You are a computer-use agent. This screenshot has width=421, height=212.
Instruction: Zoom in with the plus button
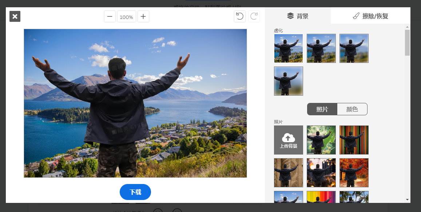(143, 17)
